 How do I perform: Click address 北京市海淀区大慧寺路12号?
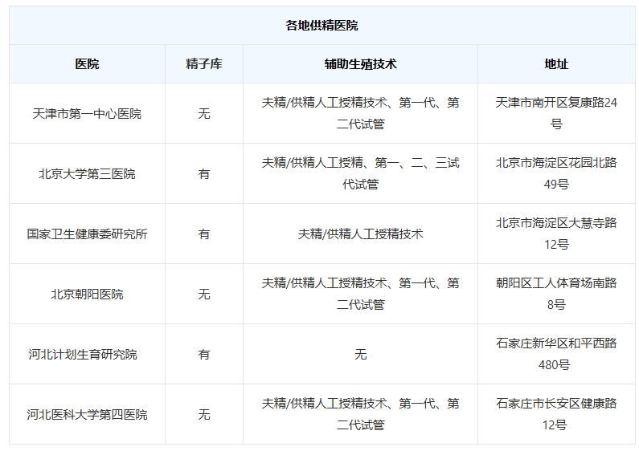(x=556, y=234)
